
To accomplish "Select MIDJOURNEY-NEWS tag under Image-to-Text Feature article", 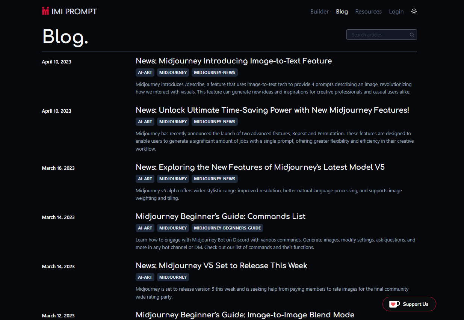I will pos(215,72).
